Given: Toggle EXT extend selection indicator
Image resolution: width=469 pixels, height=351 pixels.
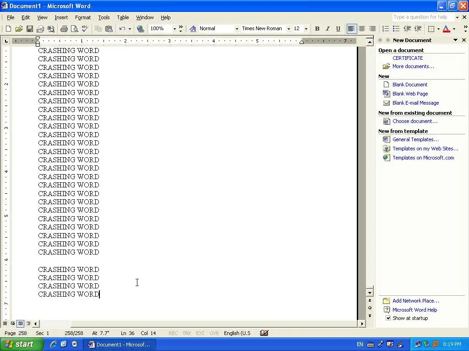Looking at the screenshot, I should point(200,333).
